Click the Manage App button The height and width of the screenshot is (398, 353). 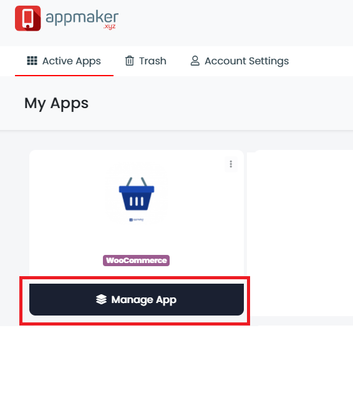pyautogui.click(x=137, y=299)
